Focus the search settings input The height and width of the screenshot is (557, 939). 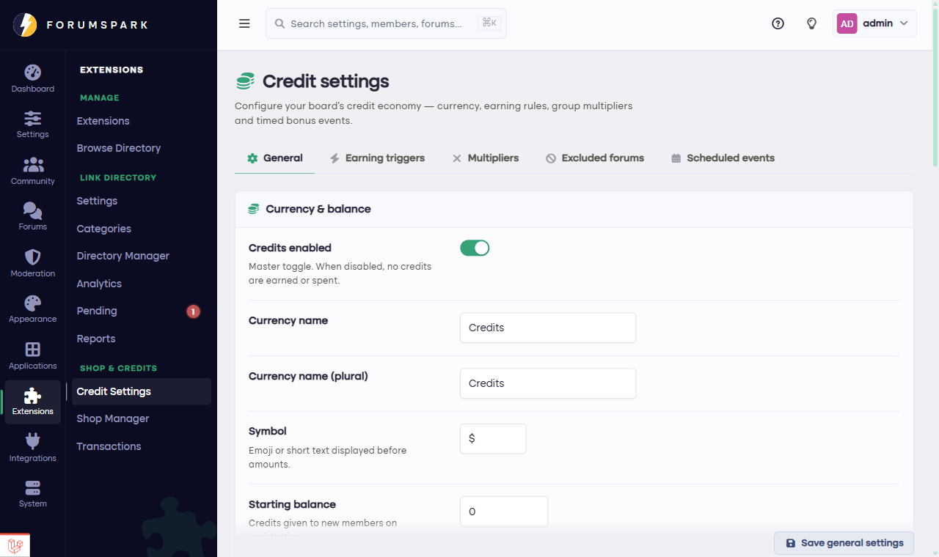386,23
